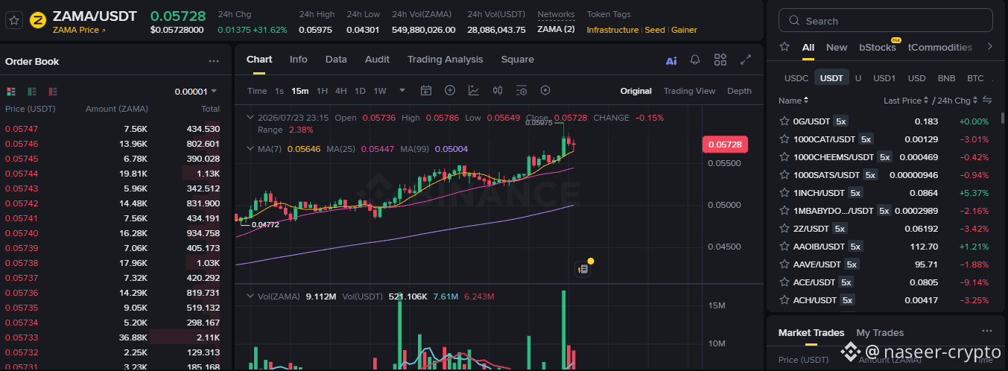Favorite the 1000CAT/USDT pair star
Viewport: 1008px width, 371px height.
(784, 139)
